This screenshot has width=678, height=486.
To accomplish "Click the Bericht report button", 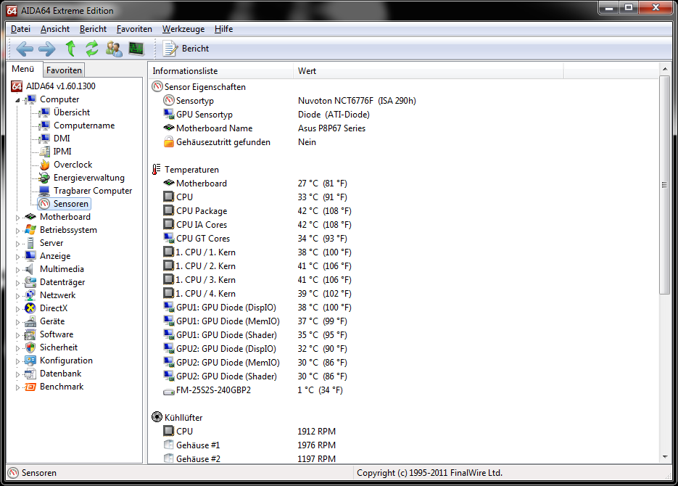I will [186, 49].
